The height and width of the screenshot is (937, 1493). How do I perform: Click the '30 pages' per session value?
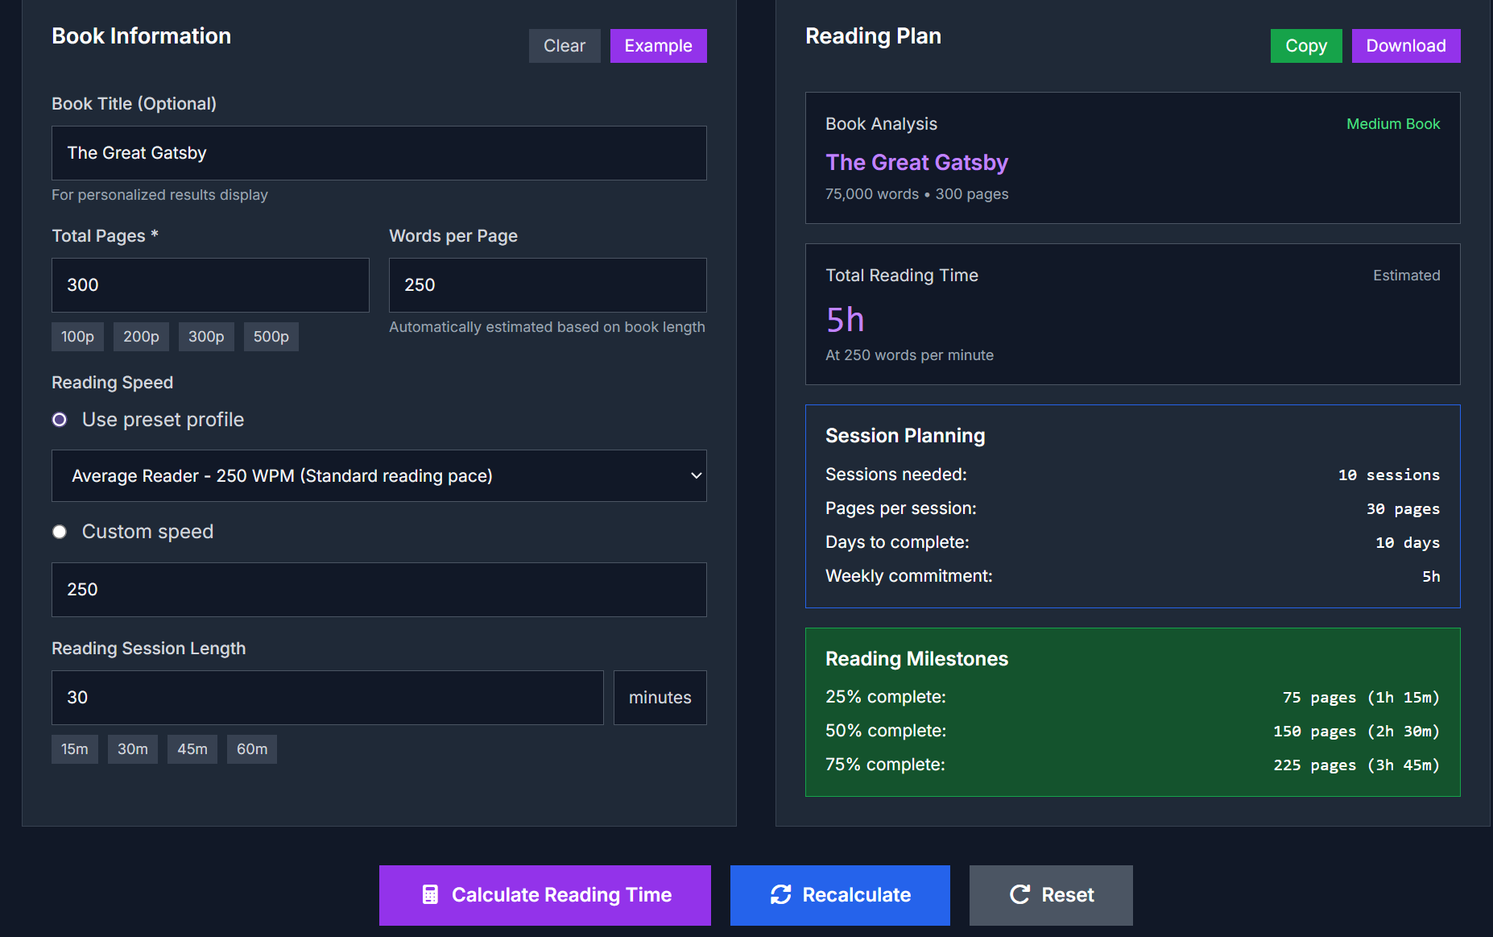pyautogui.click(x=1403, y=509)
